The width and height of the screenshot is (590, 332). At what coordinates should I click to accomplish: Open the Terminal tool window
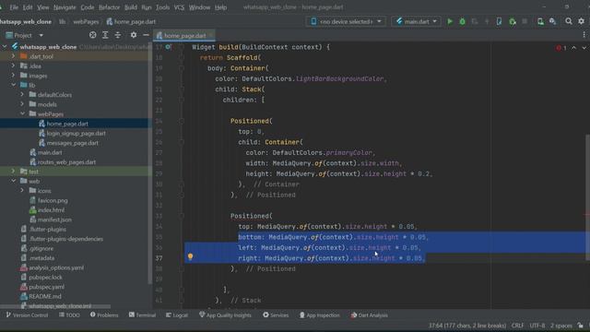142,315
